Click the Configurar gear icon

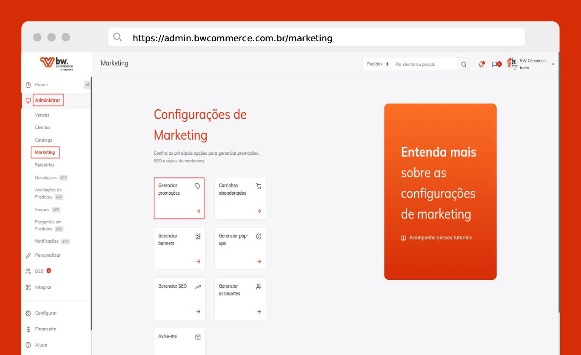[28, 313]
